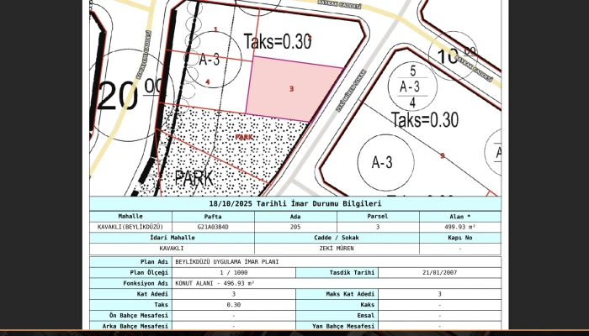Select the Alan value 499.93 m²
This screenshot has width=589, height=336.
[x=459, y=227]
